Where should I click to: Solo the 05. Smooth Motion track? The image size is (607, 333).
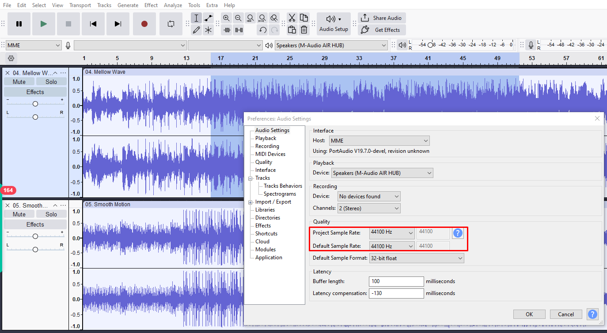click(x=51, y=214)
